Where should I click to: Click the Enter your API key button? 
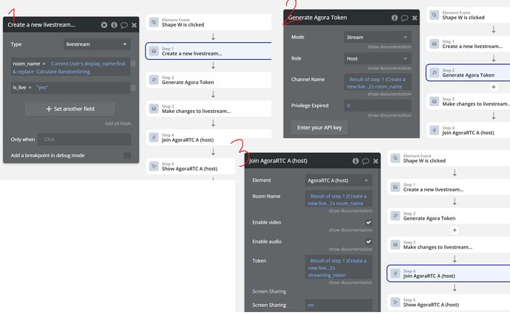point(319,128)
